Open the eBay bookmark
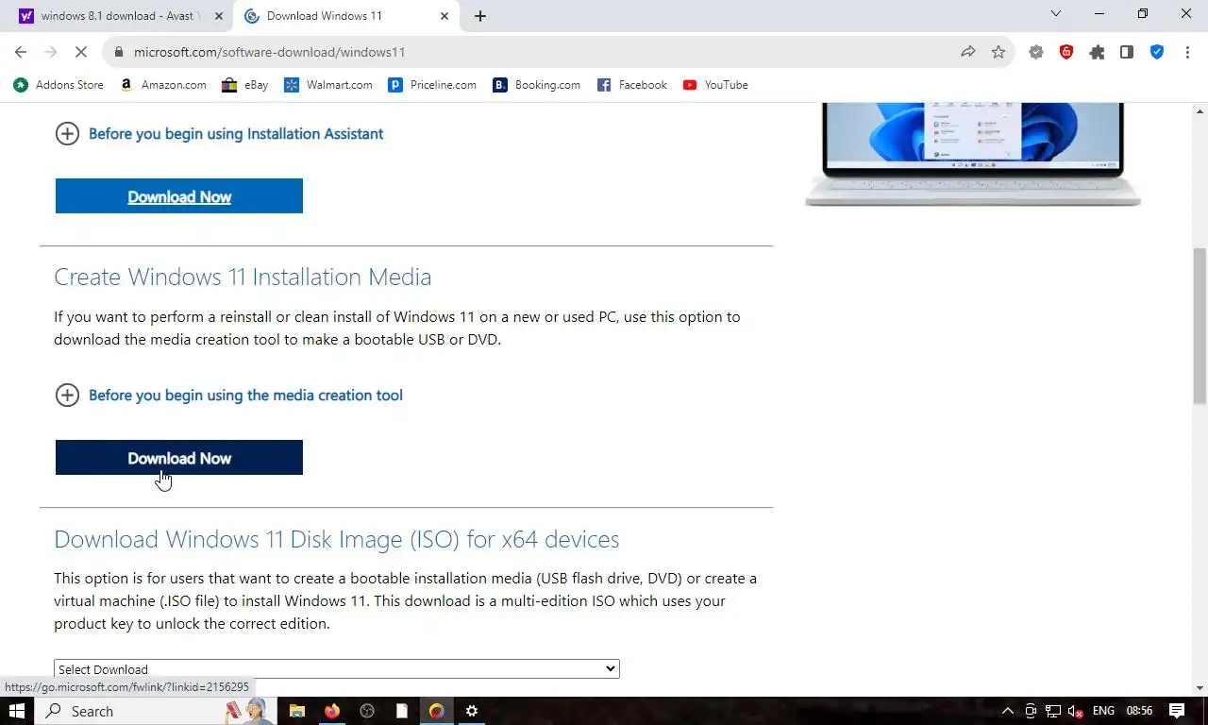 pos(245,85)
